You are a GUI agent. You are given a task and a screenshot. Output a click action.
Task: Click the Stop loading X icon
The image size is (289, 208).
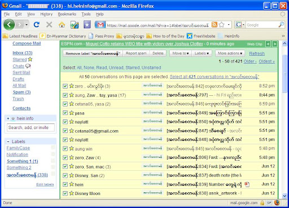coord(49,25)
